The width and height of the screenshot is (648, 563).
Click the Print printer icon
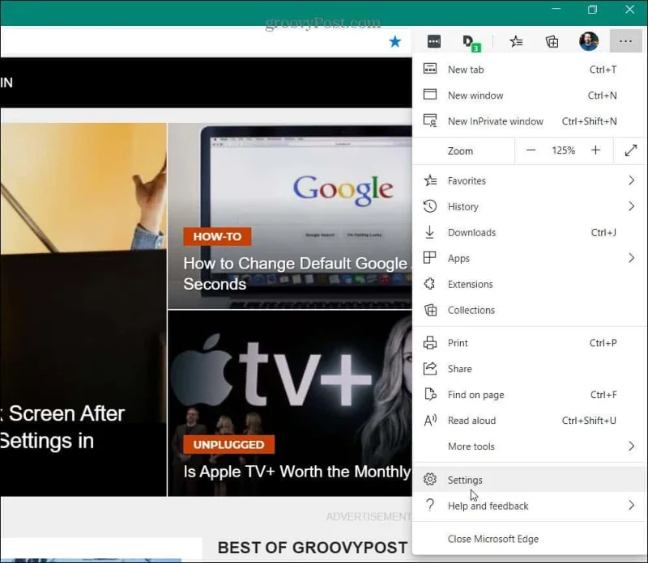click(430, 343)
